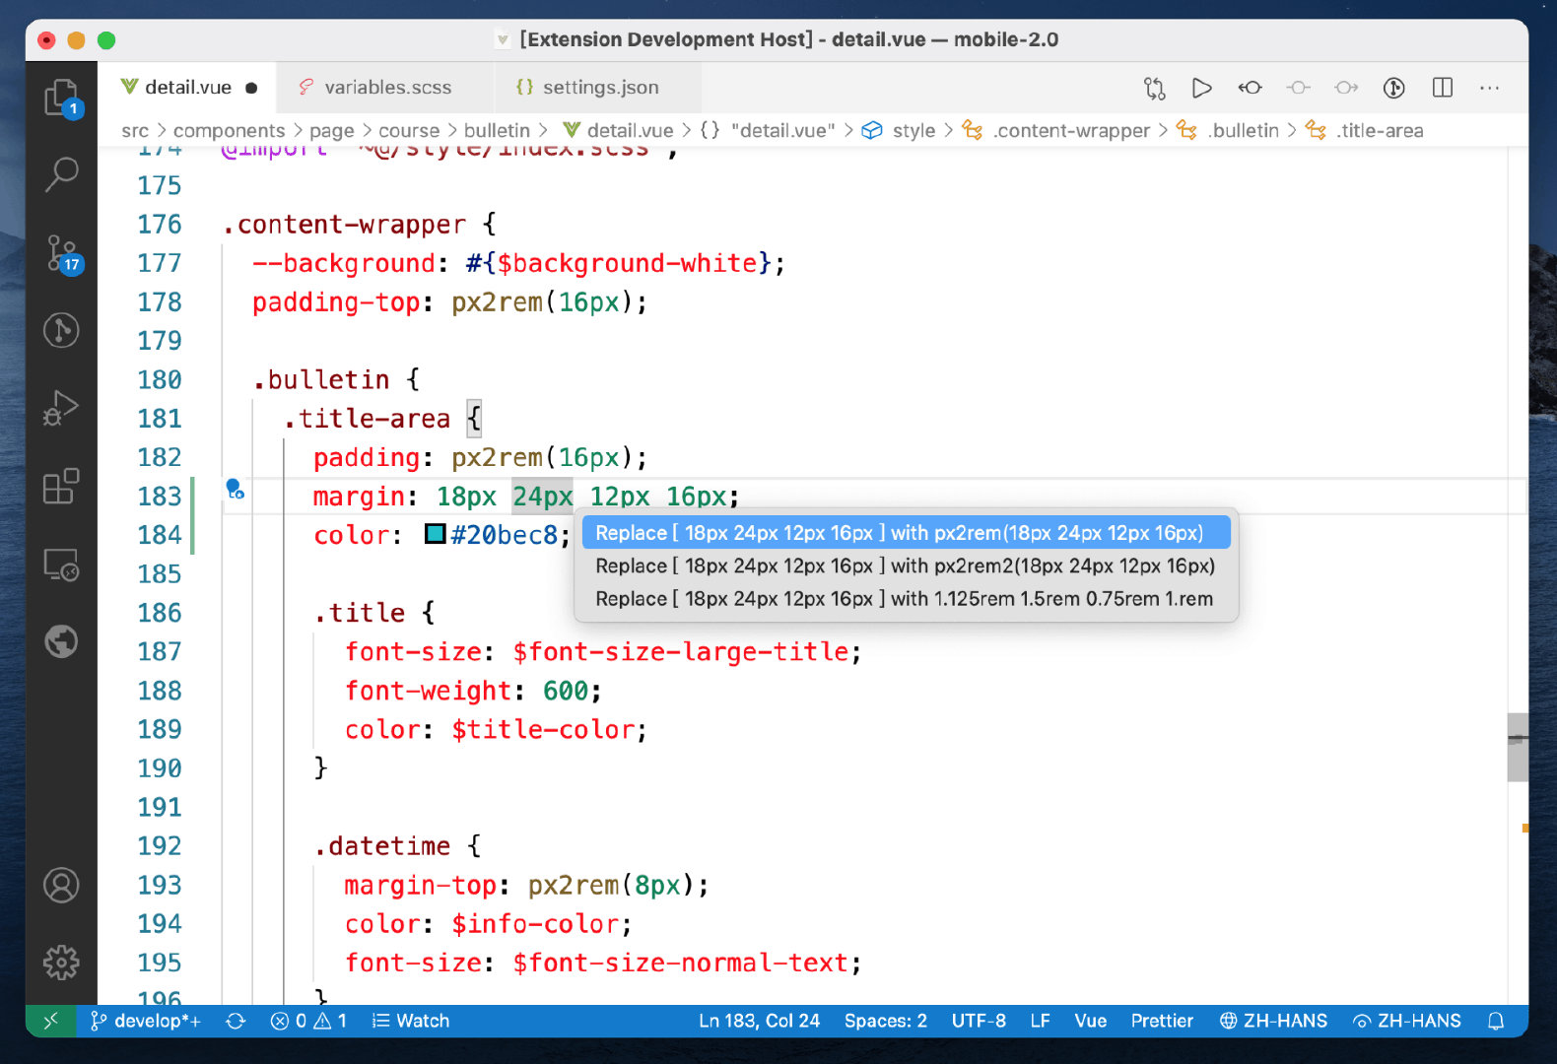Switch to the detail.vue tab
This screenshot has width=1557, height=1064.
[x=187, y=88]
